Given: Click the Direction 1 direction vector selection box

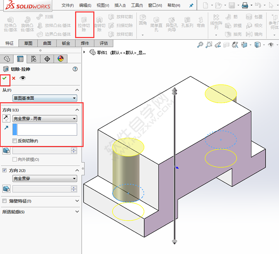Looking at the screenshot, I should click(x=45, y=130).
